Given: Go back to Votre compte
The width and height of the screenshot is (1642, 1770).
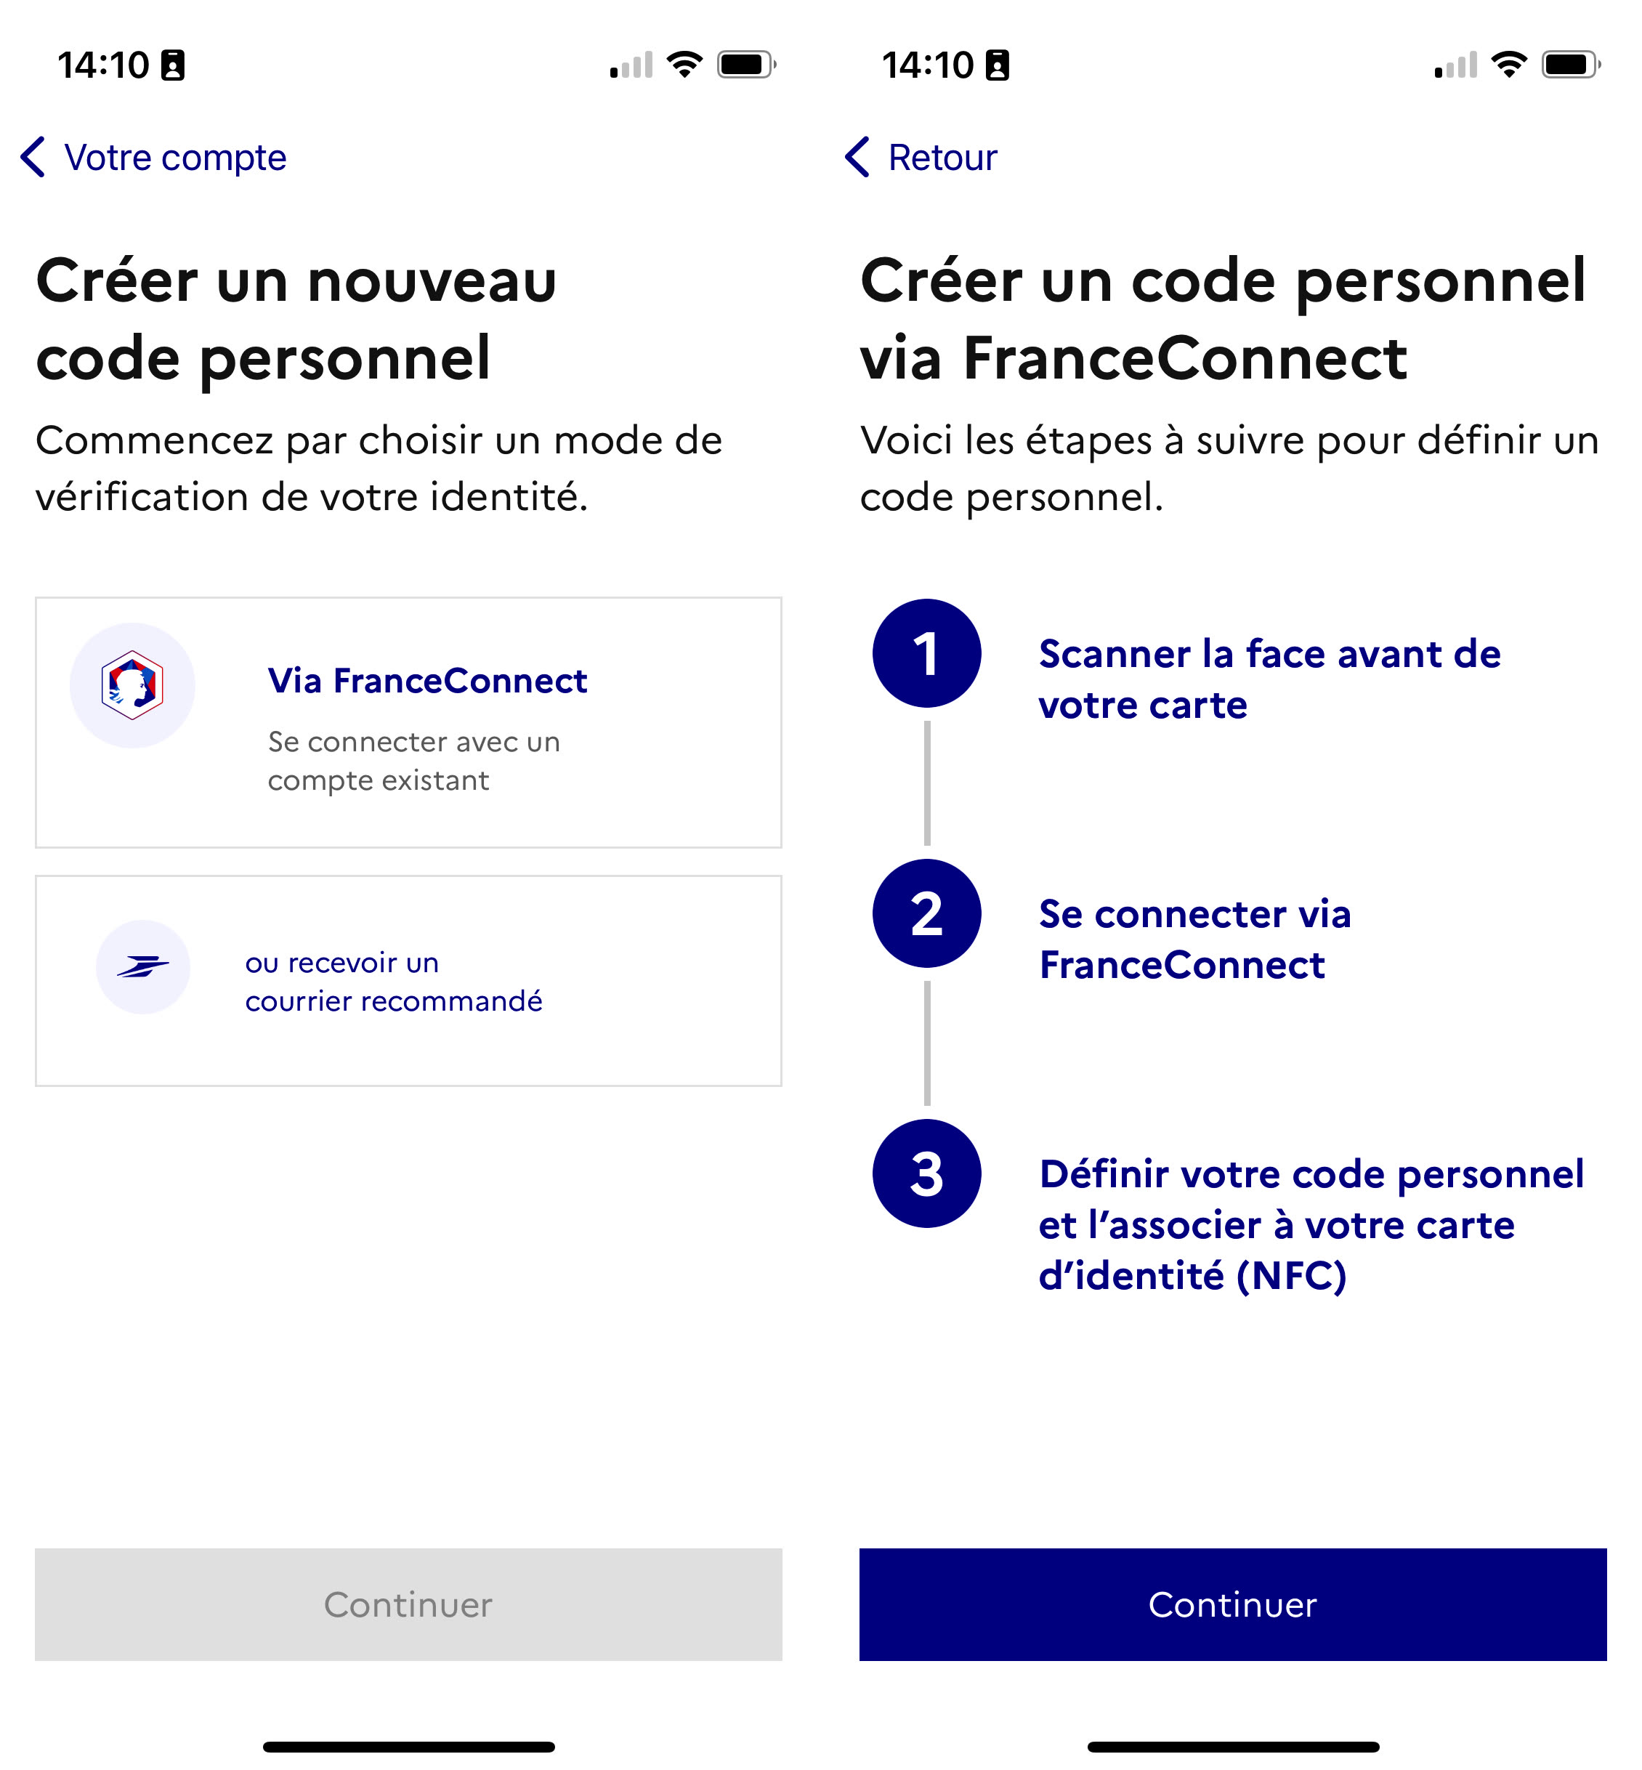Looking at the screenshot, I should [x=154, y=157].
